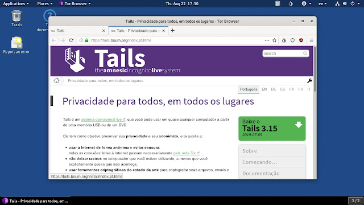Open the security level shield icon

point(292,40)
